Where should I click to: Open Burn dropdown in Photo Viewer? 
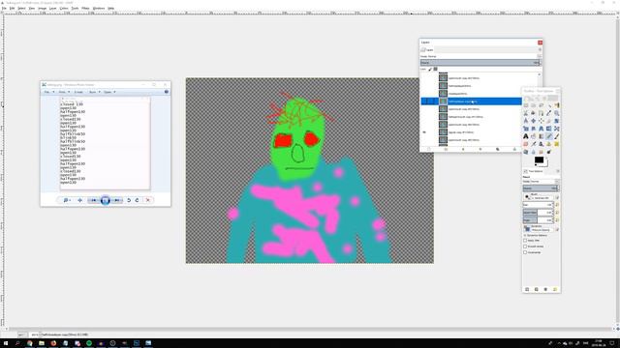click(x=95, y=92)
